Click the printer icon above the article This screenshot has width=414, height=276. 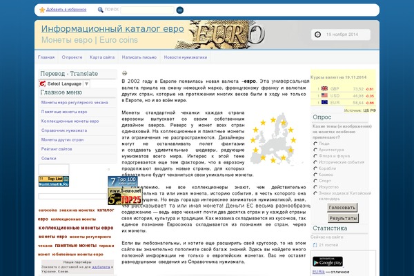click(124, 73)
